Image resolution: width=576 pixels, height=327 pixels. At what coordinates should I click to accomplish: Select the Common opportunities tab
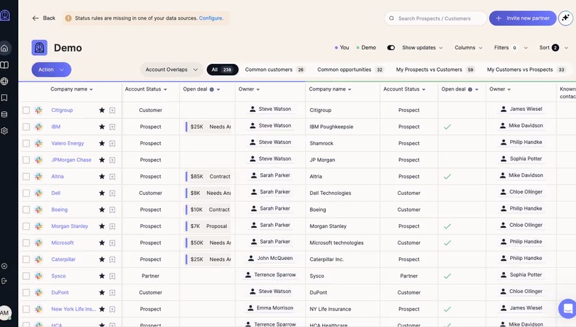(x=350, y=70)
